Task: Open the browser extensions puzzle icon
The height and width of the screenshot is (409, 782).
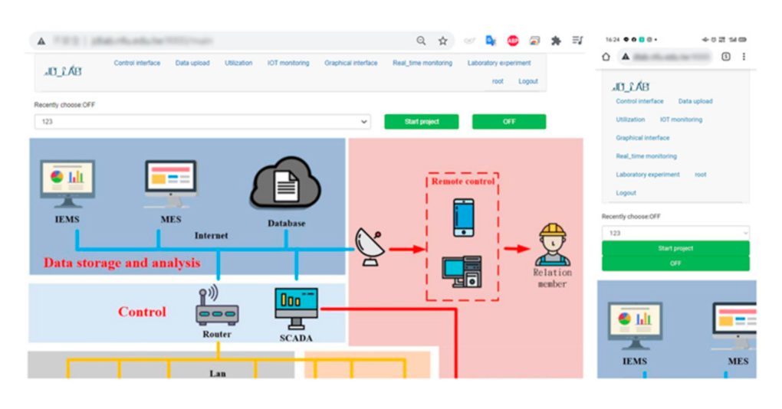Action: tap(556, 41)
